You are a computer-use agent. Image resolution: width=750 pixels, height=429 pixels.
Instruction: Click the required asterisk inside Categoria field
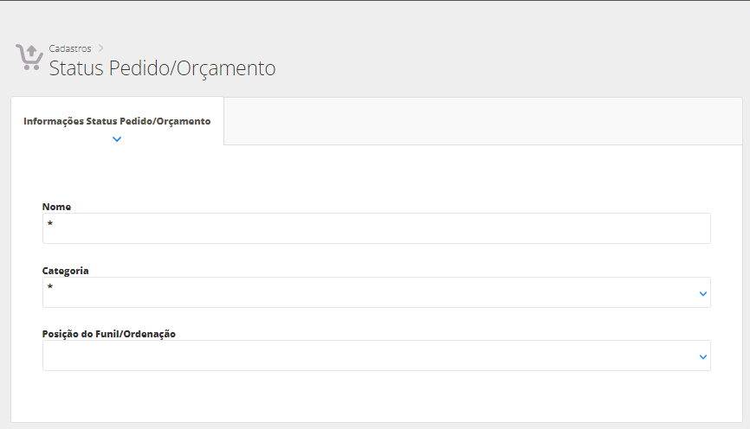coord(50,288)
